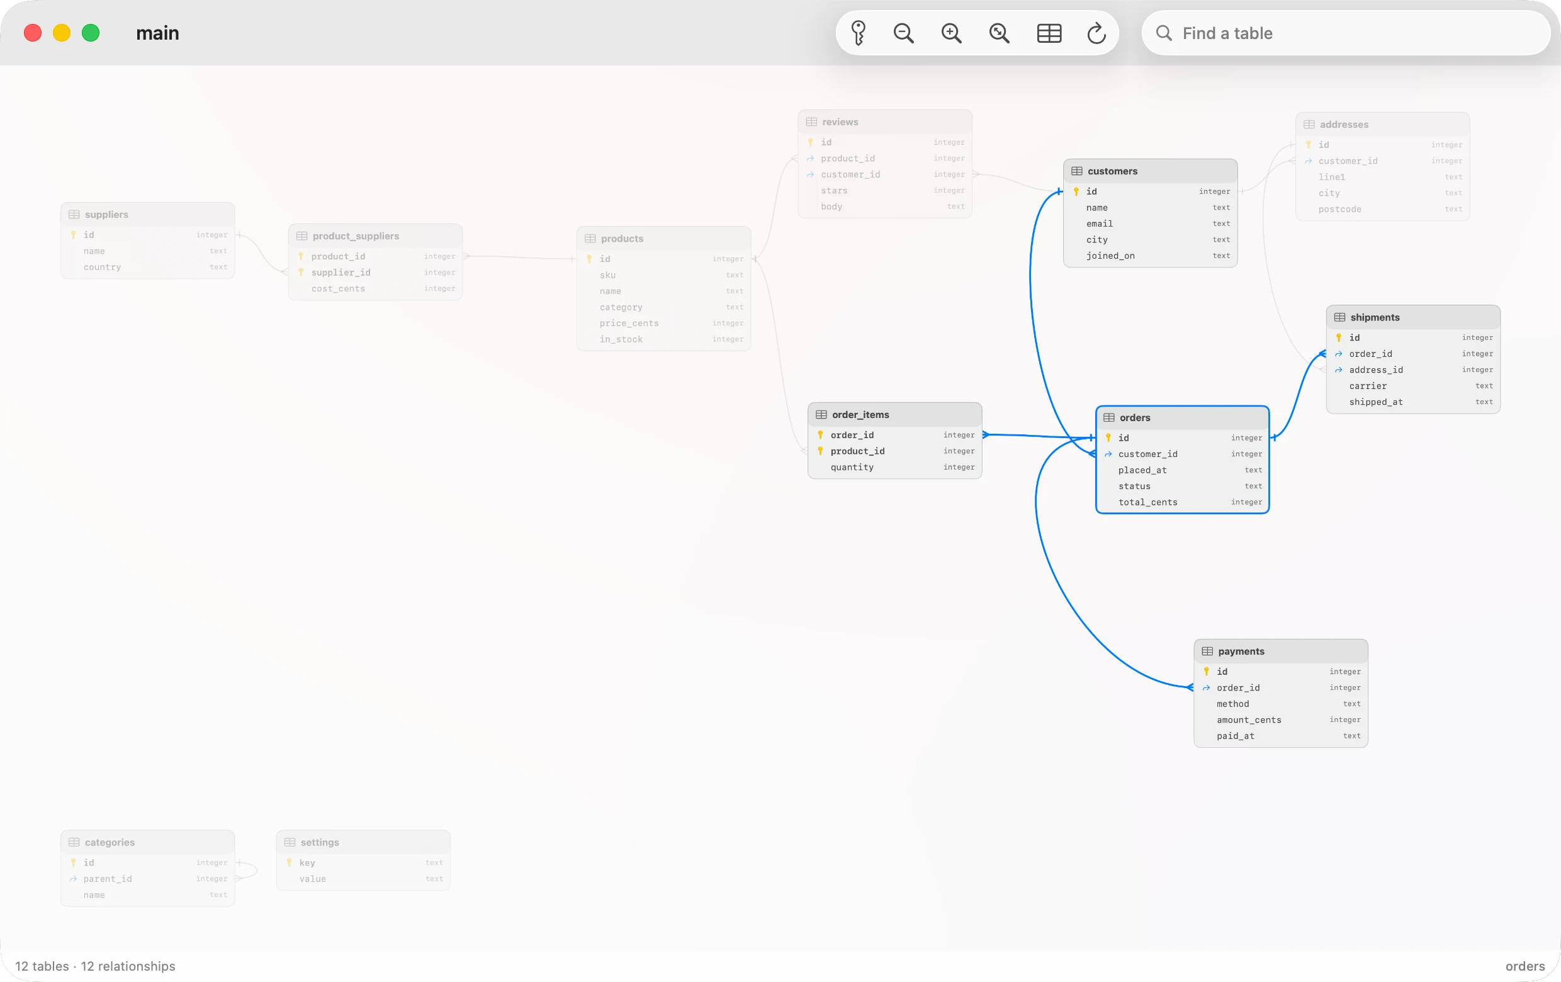This screenshot has width=1561, height=982.
Task: Click the price_cents column in products
Action: pos(664,324)
